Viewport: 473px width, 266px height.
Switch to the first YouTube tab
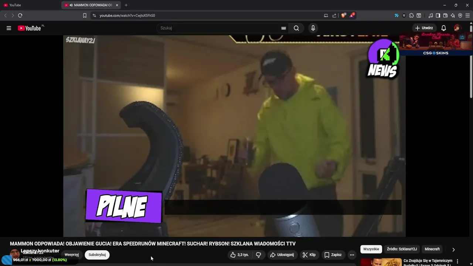pos(30,5)
